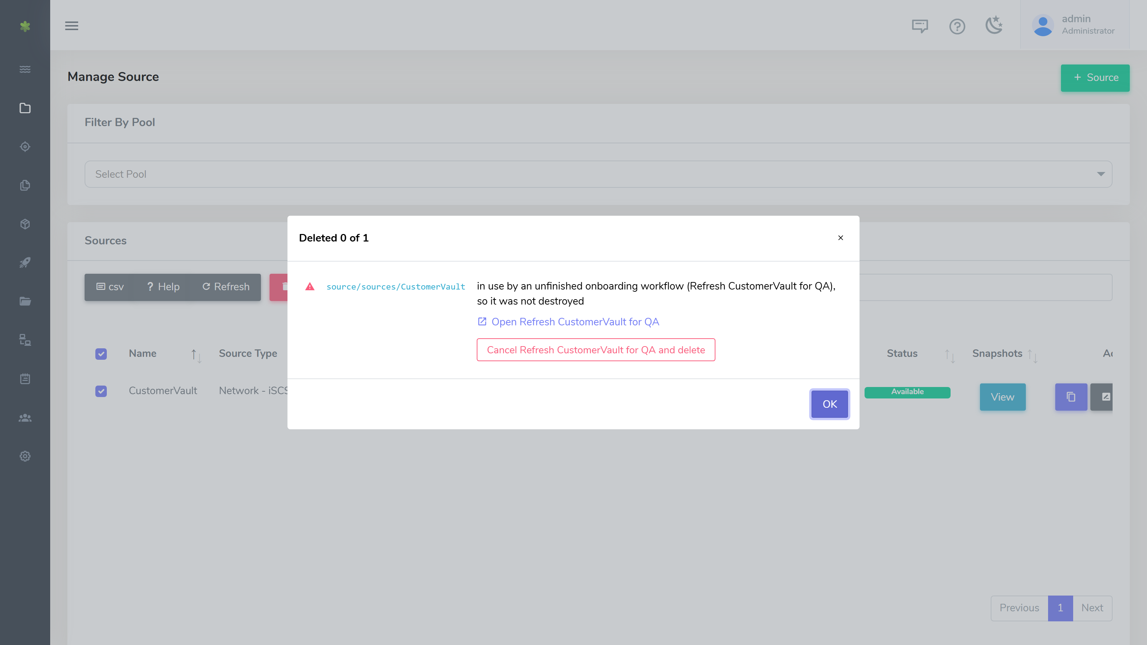Open the target crosshair sidebar icon
This screenshot has height=645, width=1147.
(25, 147)
